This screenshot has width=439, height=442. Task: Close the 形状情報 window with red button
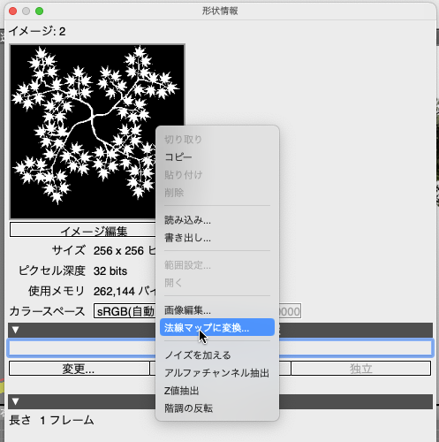click(12, 11)
